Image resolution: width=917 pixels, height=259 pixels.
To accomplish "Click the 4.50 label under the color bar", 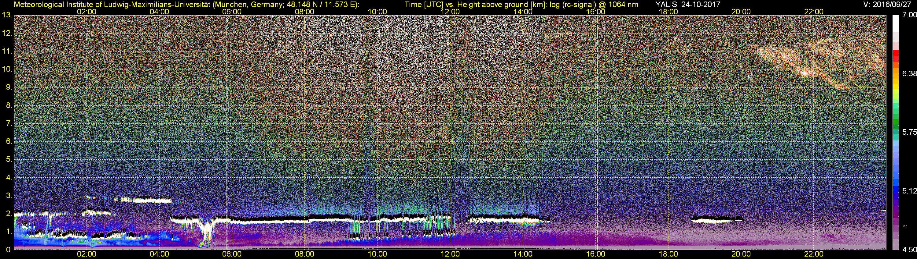I will click(910, 250).
